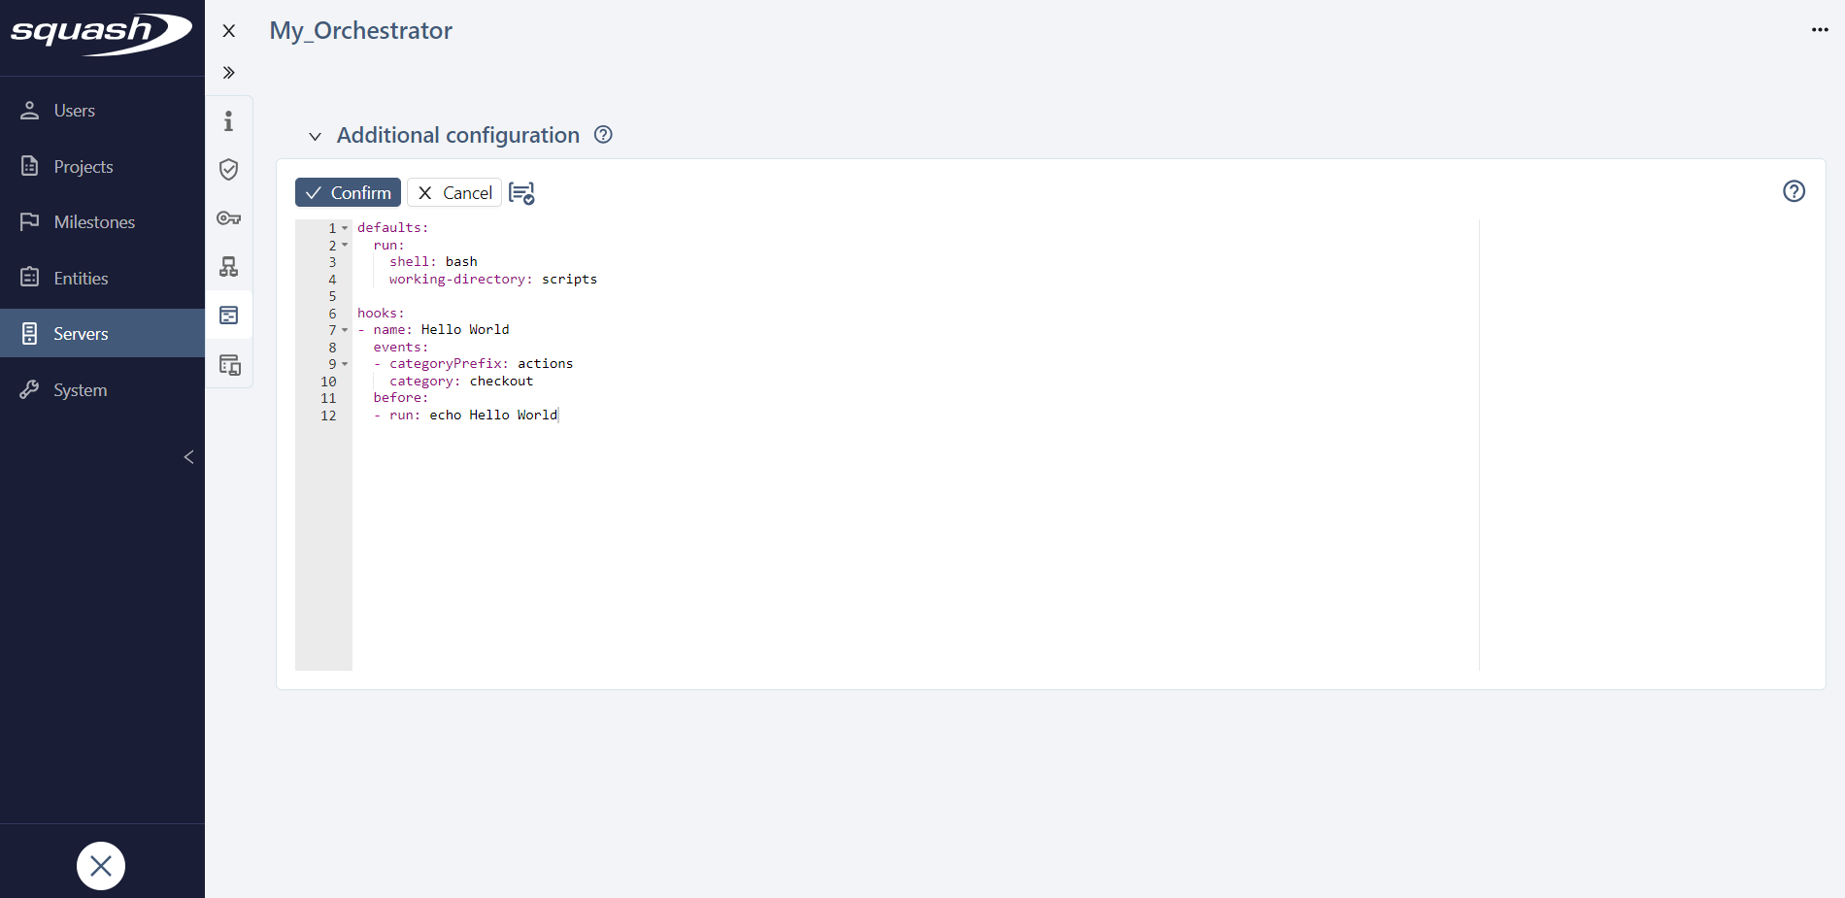Open the Users section
Screen dimensions: 1845x898
click(75, 110)
